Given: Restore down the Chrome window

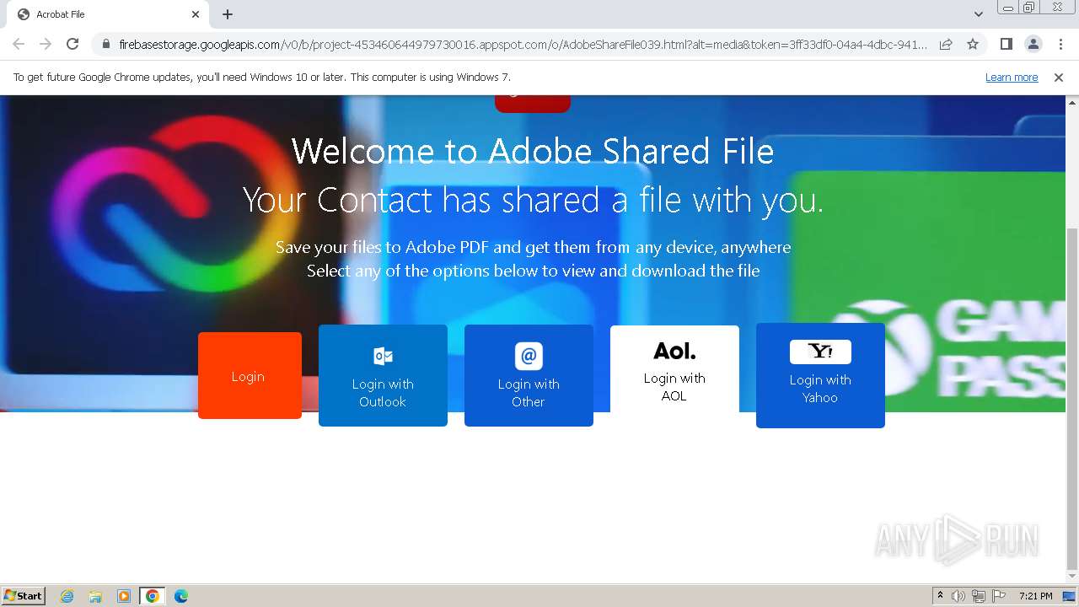Looking at the screenshot, I should pyautogui.click(x=1028, y=8).
